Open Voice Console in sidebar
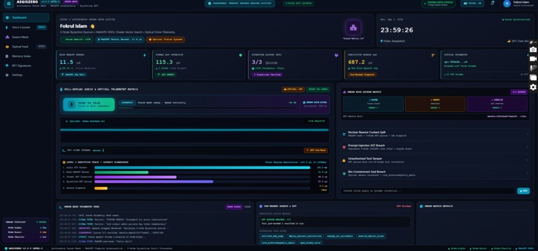The image size is (538, 251). point(26,27)
